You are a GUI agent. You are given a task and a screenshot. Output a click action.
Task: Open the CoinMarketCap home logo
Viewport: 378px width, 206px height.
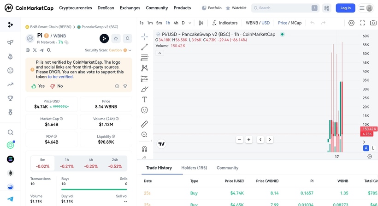pyautogui.click(x=29, y=8)
